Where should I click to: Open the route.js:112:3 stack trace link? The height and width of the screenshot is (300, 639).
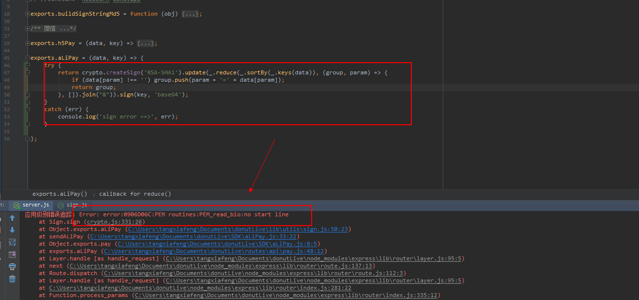coord(255,273)
